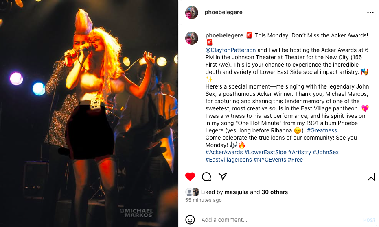This screenshot has width=379, height=227.
Task: Submit the comment with Post button
Action: click(369, 220)
